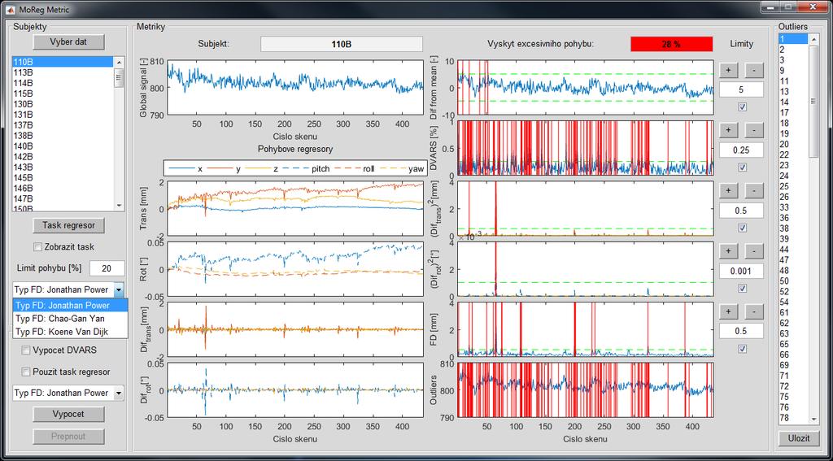Edit the Dif from mean limit field 5

pos(741,89)
